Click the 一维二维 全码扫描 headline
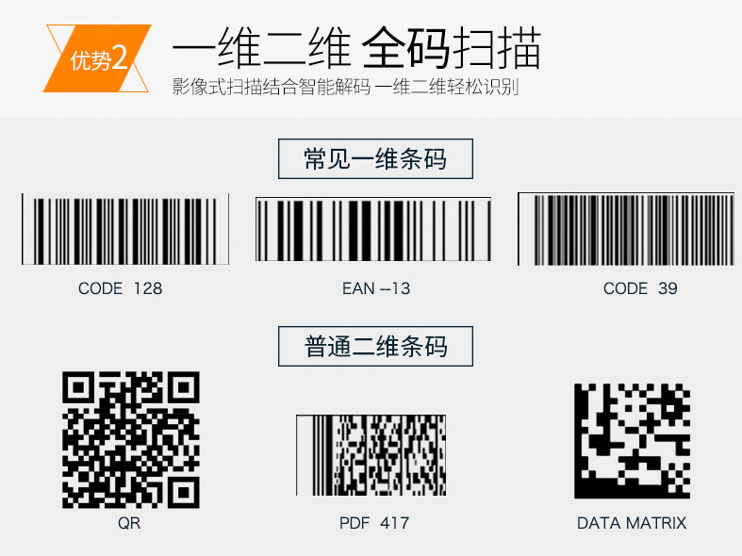742x556 pixels. [x=356, y=48]
